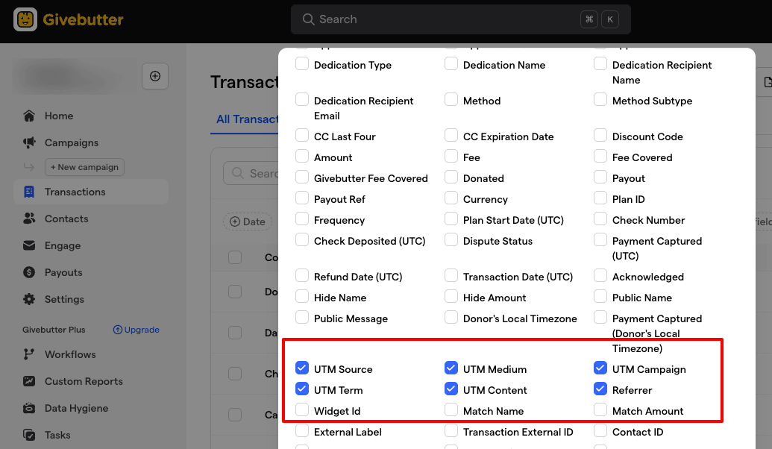This screenshot has width=772, height=449.
Task: Tick the Acknowledged checkbox
Action: [x=600, y=276]
